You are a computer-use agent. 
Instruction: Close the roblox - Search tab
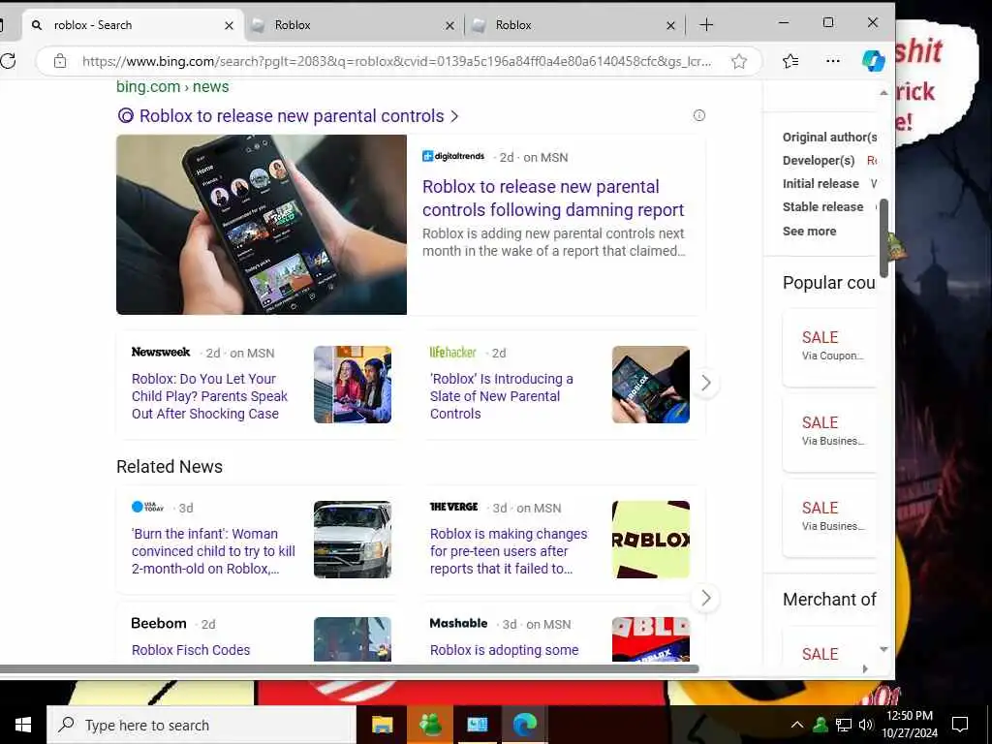click(x=229, y=25)
